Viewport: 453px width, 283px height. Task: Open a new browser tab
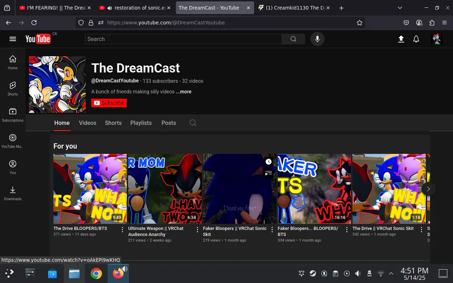pyautogui.click(x=341, y=8)
